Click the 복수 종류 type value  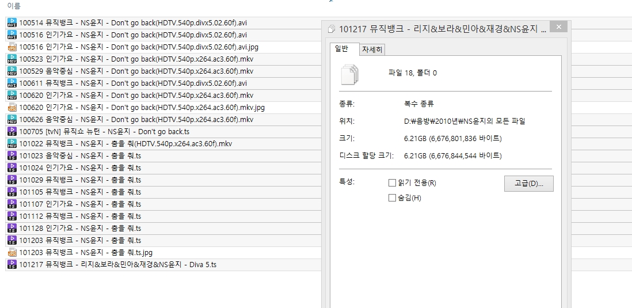click(419, 104)
